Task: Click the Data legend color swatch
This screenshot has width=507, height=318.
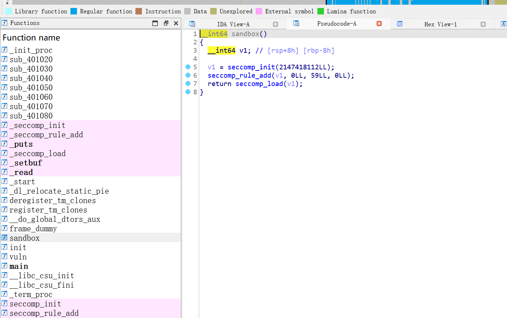Action: click(187, 11)
